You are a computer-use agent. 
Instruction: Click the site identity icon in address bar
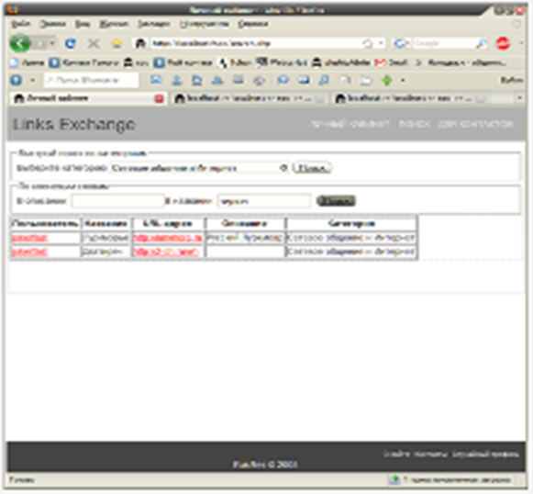pos(140,43)
